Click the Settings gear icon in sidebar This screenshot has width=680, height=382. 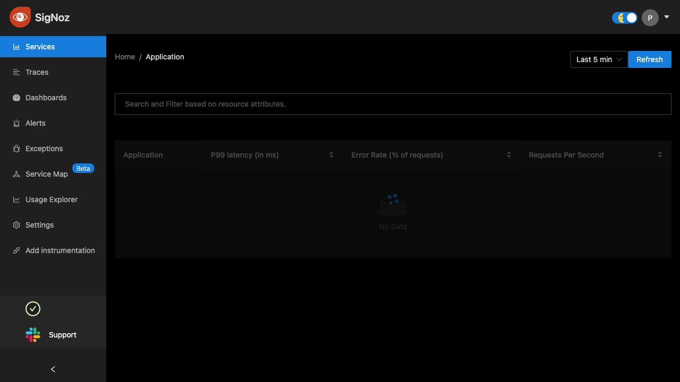point(16,225)
